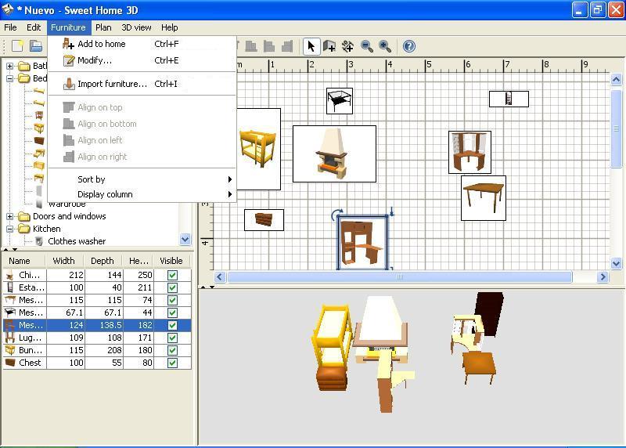Open the Edit menu

(34, 27)
